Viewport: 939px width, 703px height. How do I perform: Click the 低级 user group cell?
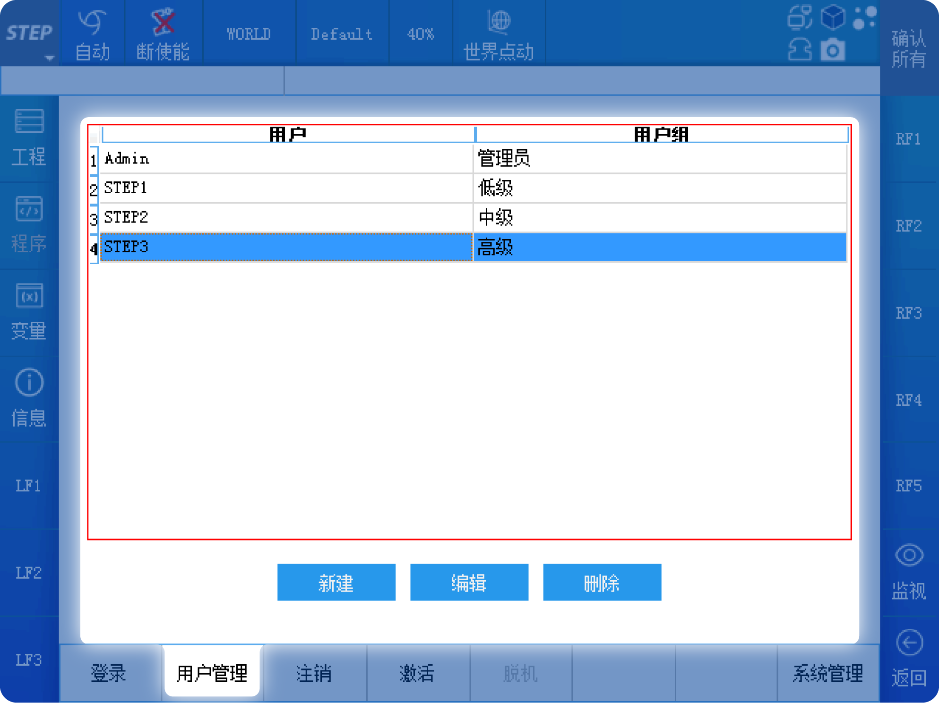(660, 188)
